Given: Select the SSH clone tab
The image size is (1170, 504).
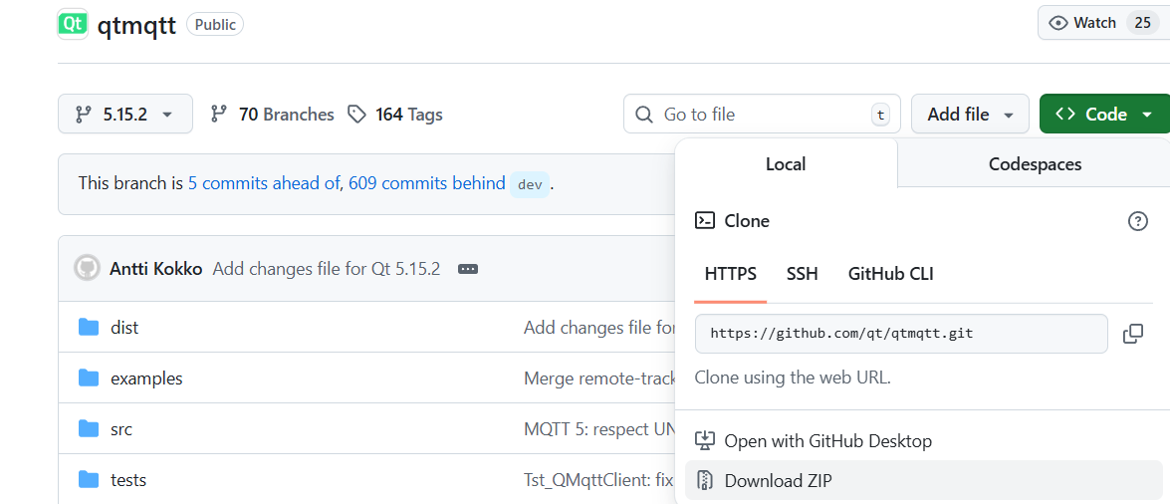Looking at the screenshot, I should click(803, 274).
